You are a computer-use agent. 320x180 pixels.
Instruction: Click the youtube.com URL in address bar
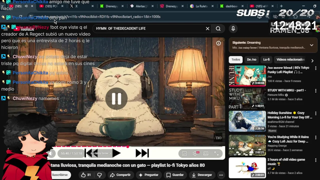click(x=98, y=17)
